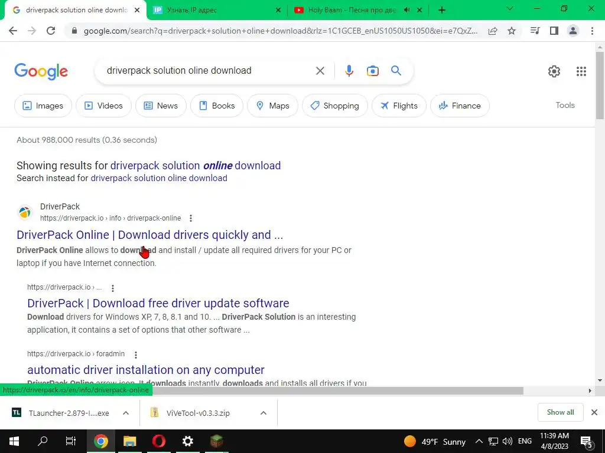Click the Google logo
605x453 pixels.
[x=41, y=71]
